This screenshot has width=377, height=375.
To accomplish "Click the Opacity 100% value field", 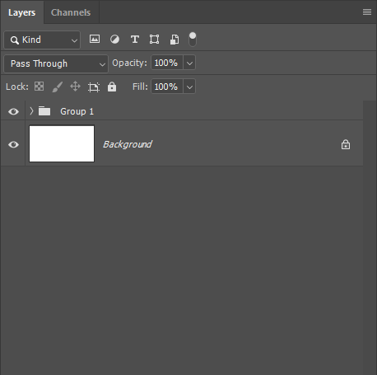I will (x=167, y=63).
